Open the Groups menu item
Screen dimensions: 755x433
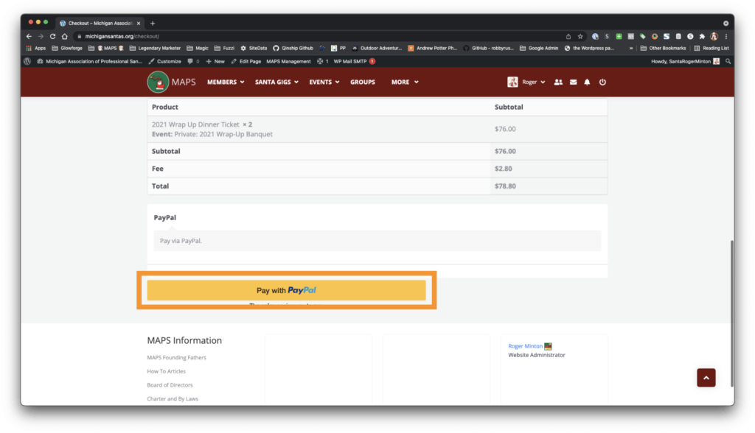[363, 82]
